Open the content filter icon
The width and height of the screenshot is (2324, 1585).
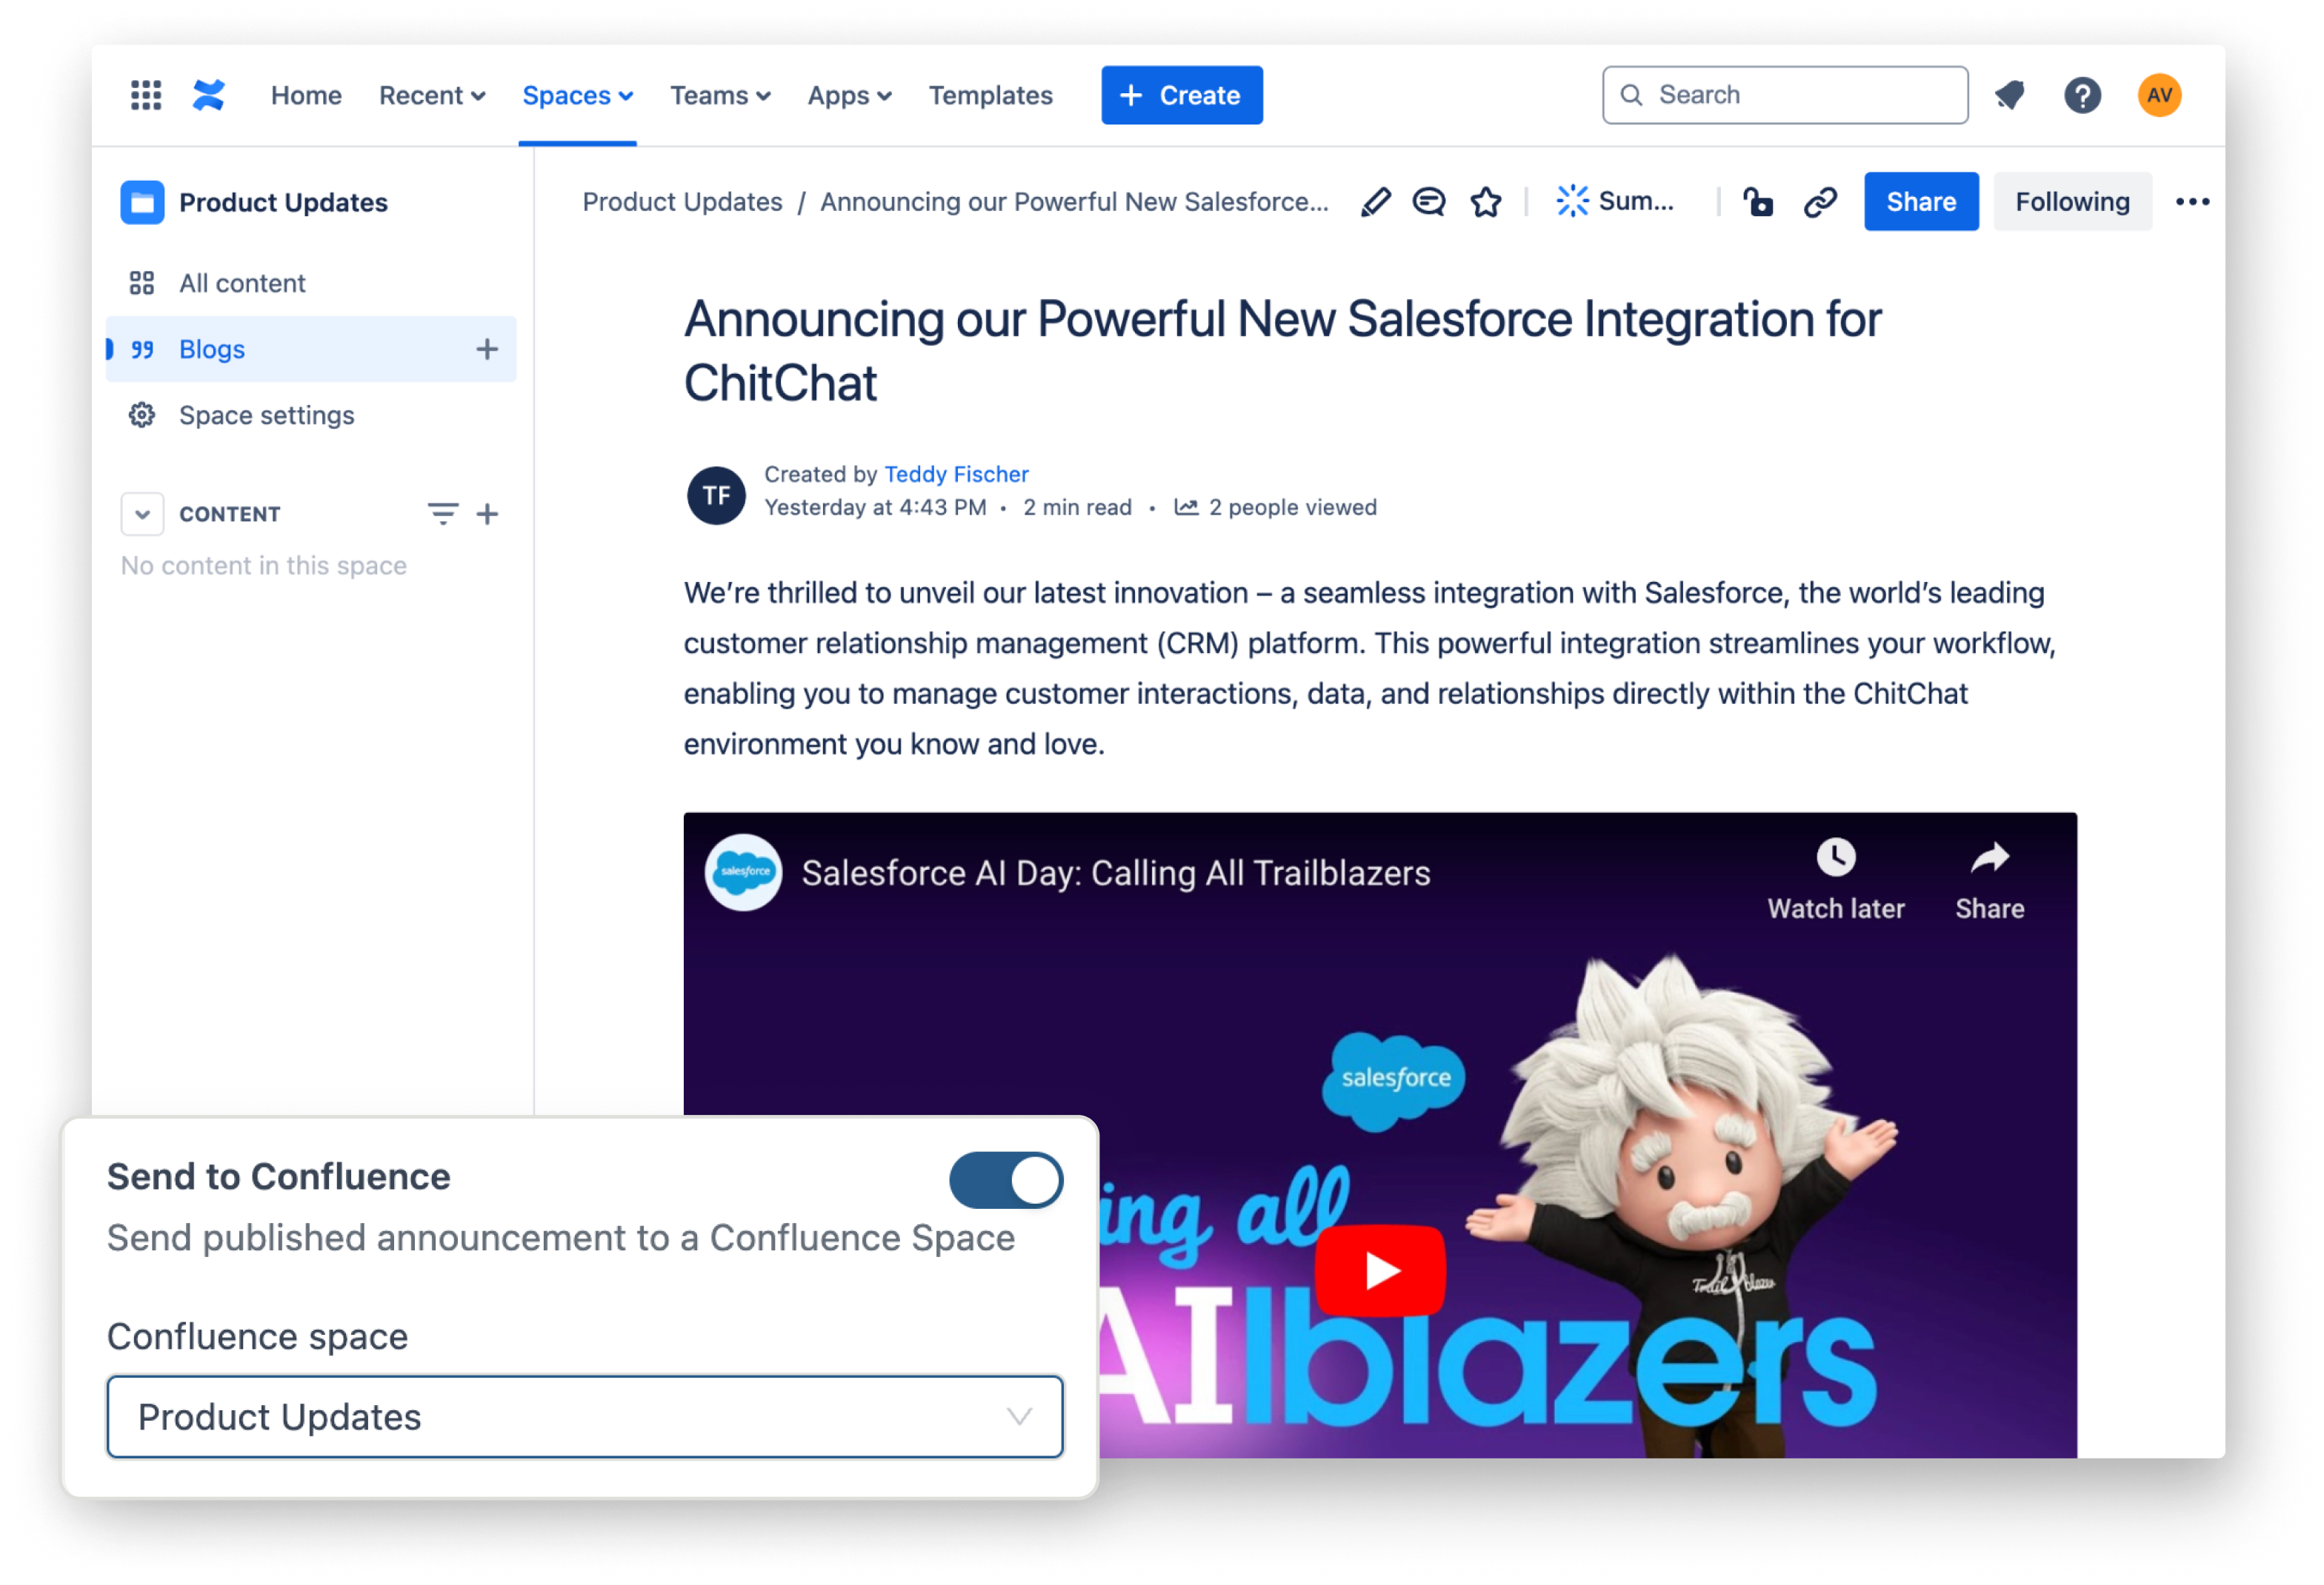click(x=443, y=514)
